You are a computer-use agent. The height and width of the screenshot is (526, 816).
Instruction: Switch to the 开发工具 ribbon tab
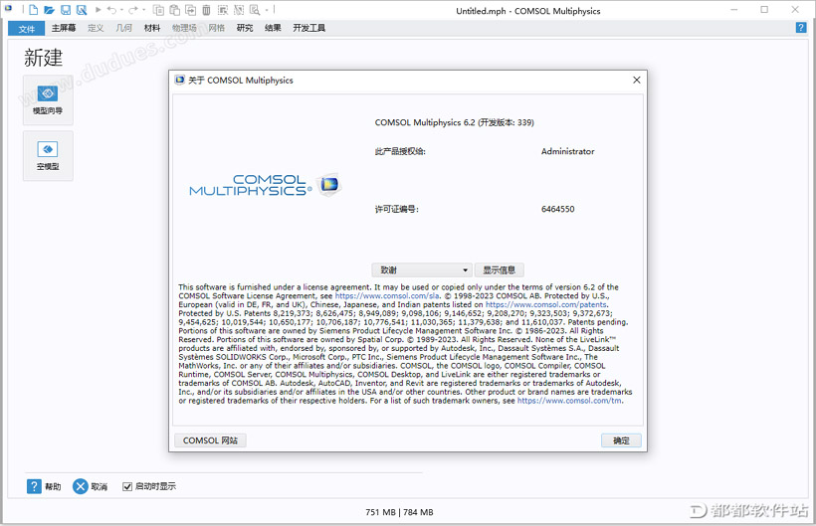tap(309, 28)
